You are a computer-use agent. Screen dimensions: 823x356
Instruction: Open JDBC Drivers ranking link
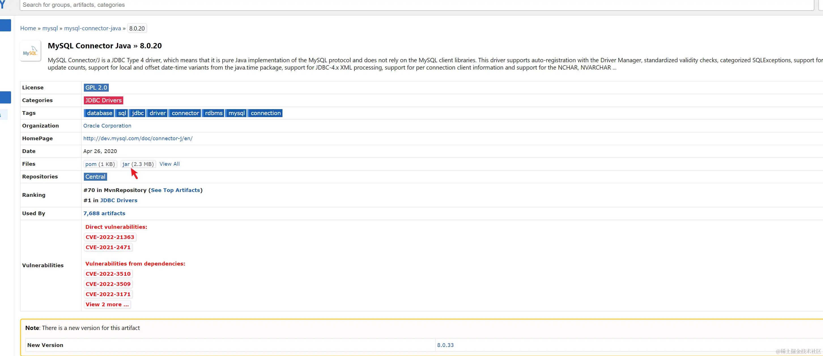point(119,201)
